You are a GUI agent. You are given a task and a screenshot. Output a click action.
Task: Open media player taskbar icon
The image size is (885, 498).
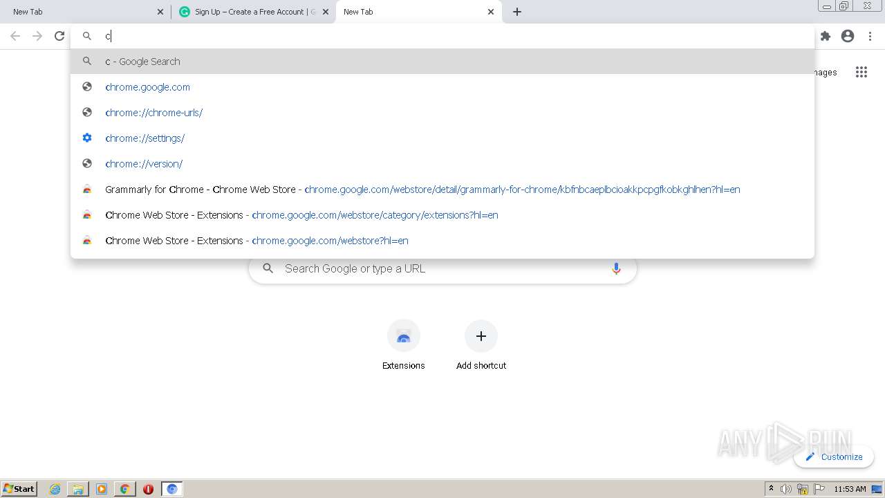(102, 489)
